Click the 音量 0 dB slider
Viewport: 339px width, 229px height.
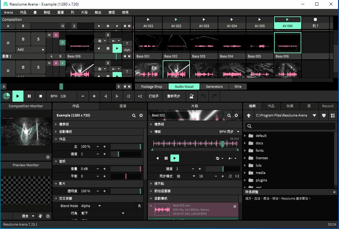tap(126, 169)
